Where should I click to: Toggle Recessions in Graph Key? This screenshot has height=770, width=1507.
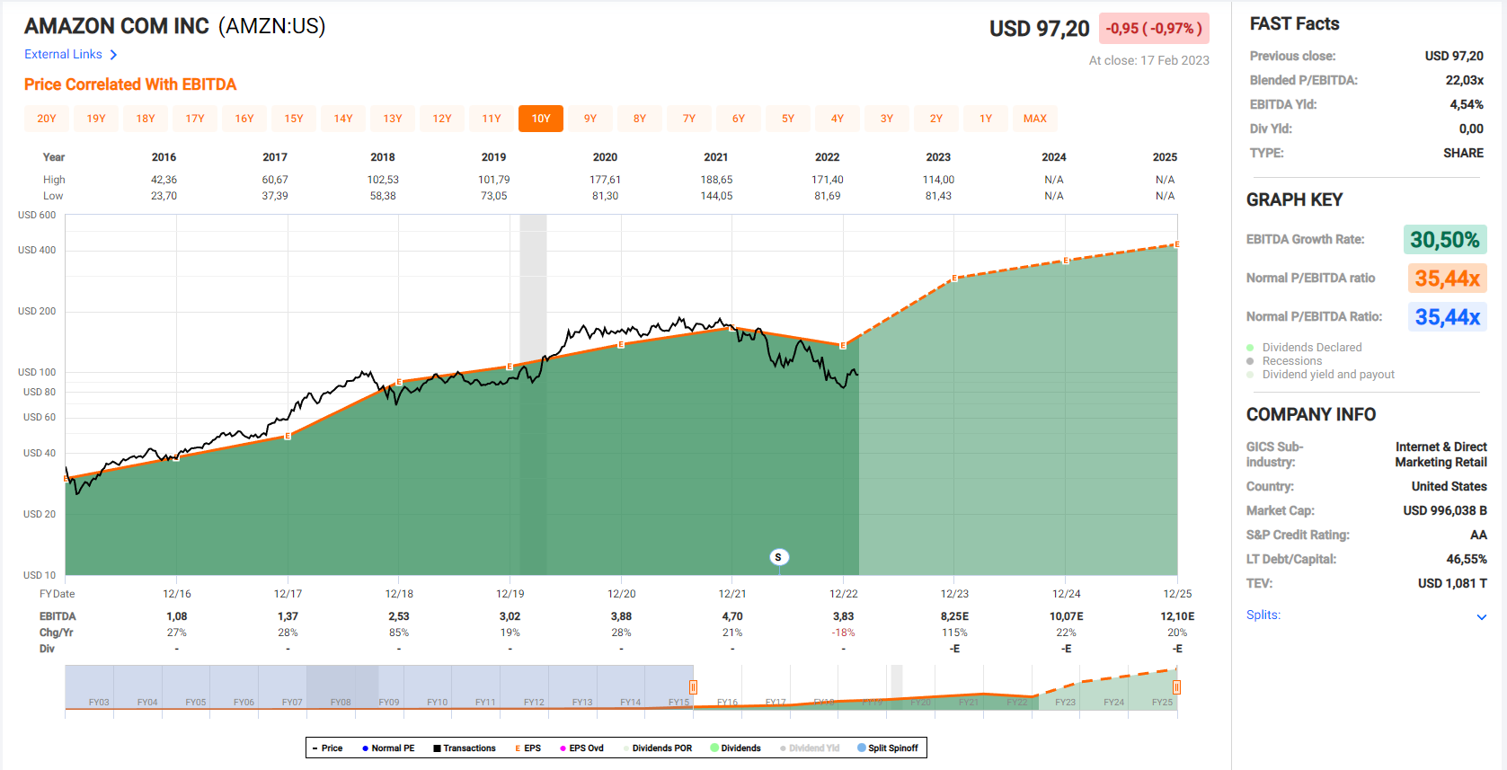1291,361
